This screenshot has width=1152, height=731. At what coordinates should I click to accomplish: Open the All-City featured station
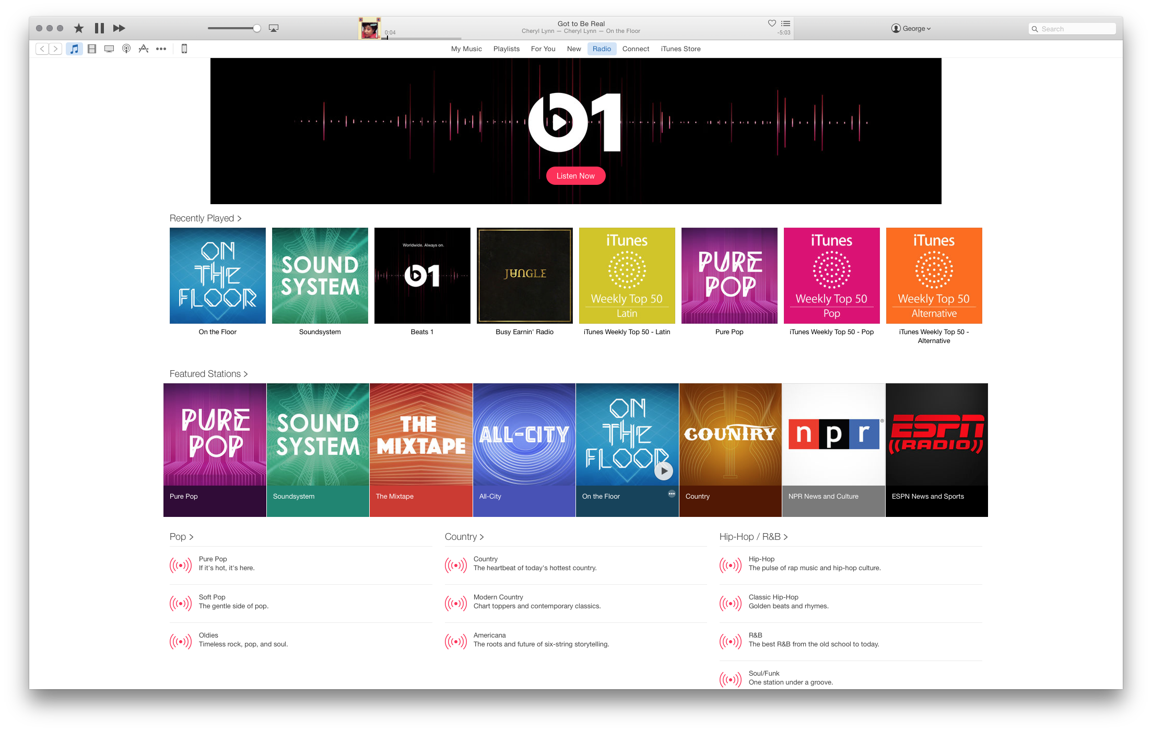point(524,450)
